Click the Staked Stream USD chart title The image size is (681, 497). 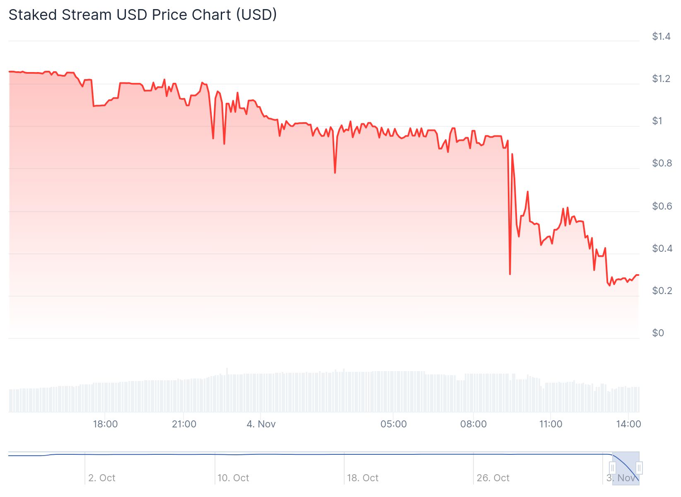click(x=142, y=15)
